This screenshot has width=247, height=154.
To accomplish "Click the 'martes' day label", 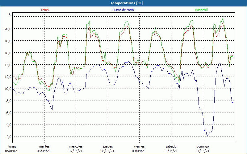I will pyautogui.click(x=44, y=146).
